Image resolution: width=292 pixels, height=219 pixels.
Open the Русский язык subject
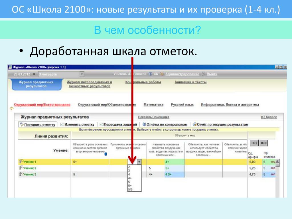tap(182, 105)
